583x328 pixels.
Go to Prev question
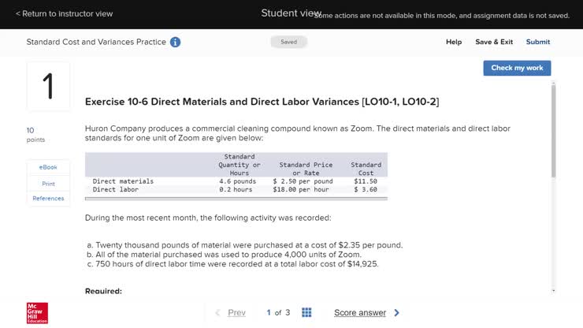point(236,313)
